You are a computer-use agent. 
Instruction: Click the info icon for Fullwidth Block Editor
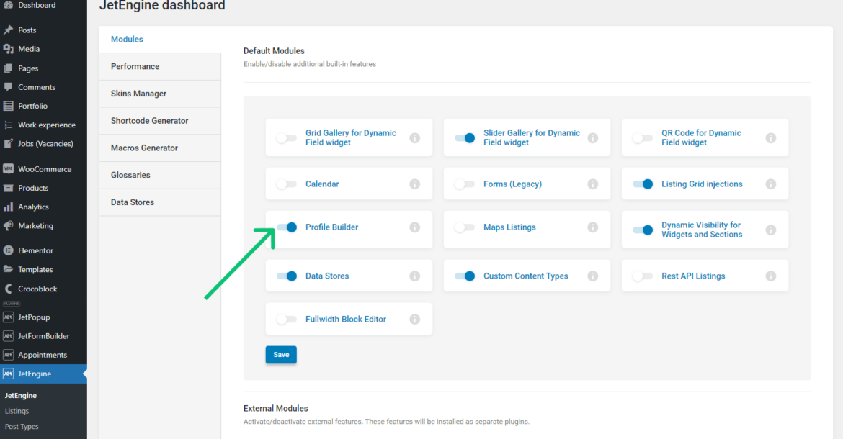pos(414,320)
